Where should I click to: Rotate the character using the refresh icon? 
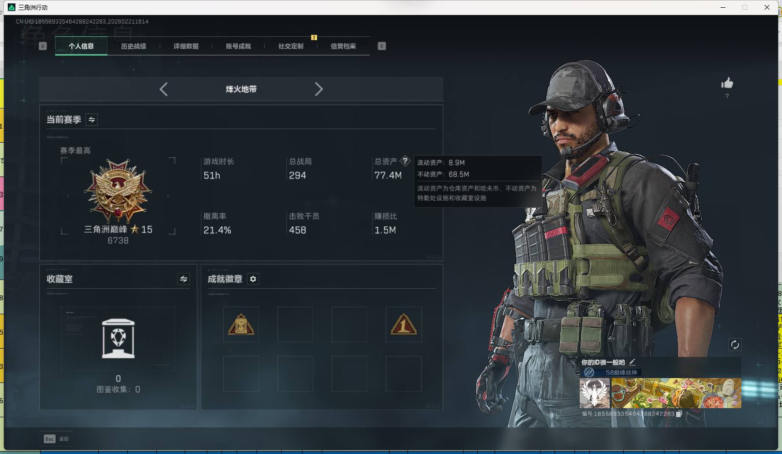point(735,344)
